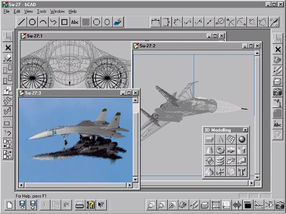Image resolution: width=286 pixels, height=214 pixels.
Task: Select the Line drawing tool
Action: coord(22,22)
